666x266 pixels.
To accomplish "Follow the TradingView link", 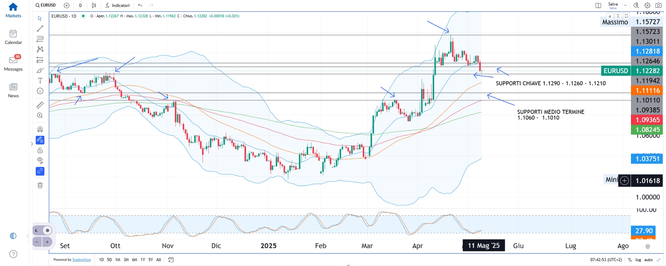I will click(x=82, y=260).
